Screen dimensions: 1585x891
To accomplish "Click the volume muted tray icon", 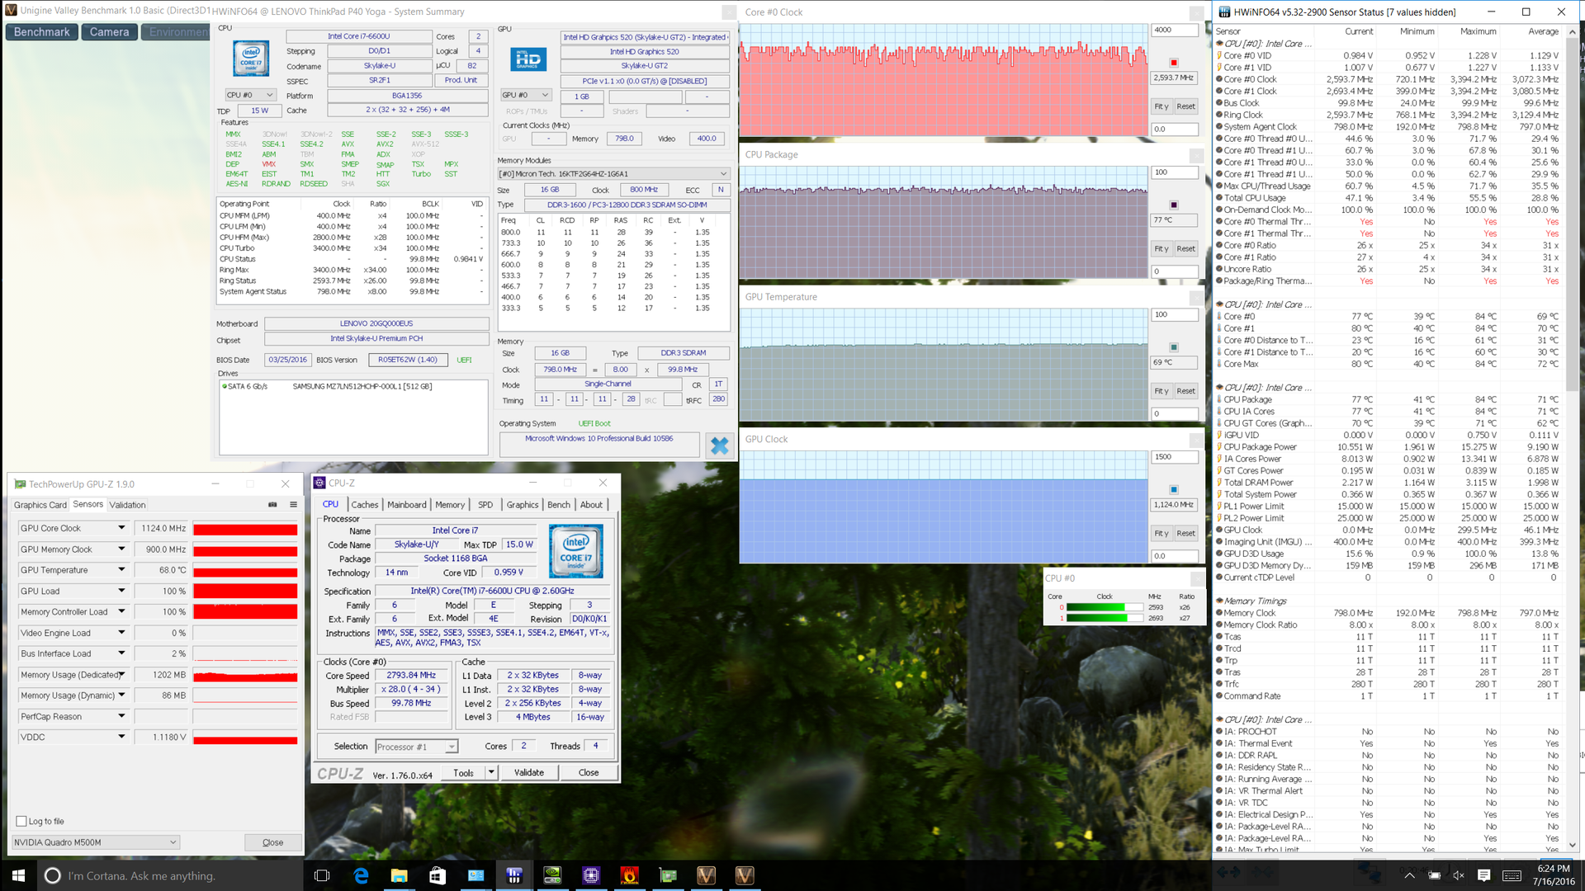I will click(1459, 875).
